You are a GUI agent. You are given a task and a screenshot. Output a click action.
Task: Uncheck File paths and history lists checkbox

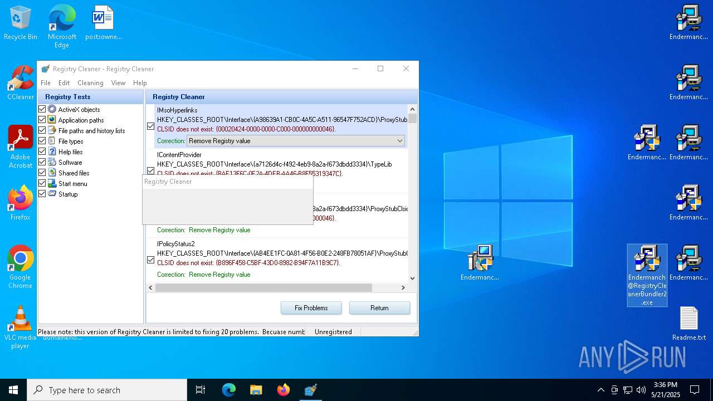pyautogui.click(x=42, y=130)
